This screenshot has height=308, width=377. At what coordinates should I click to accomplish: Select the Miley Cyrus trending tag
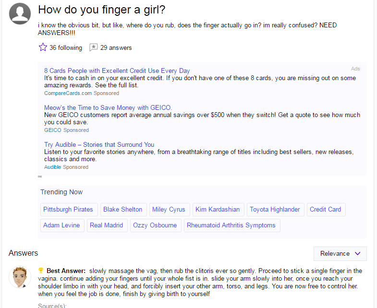pyautogui.click(x=168, y=209)
